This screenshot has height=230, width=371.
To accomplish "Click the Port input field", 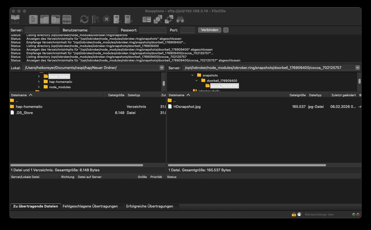I will pyautogui.click(x=187, y=30).
